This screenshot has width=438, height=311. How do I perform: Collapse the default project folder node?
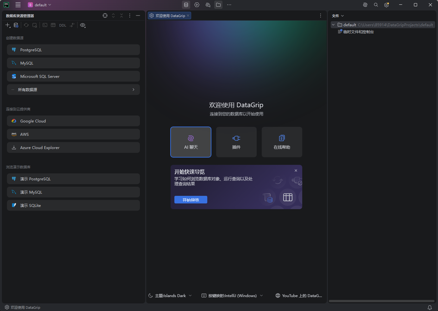point(333,25)
